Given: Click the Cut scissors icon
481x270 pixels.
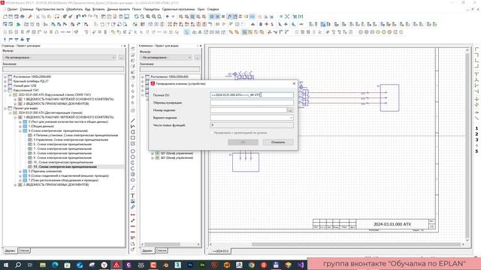Looking at the screenshot, I should click(x=38, y=16).
